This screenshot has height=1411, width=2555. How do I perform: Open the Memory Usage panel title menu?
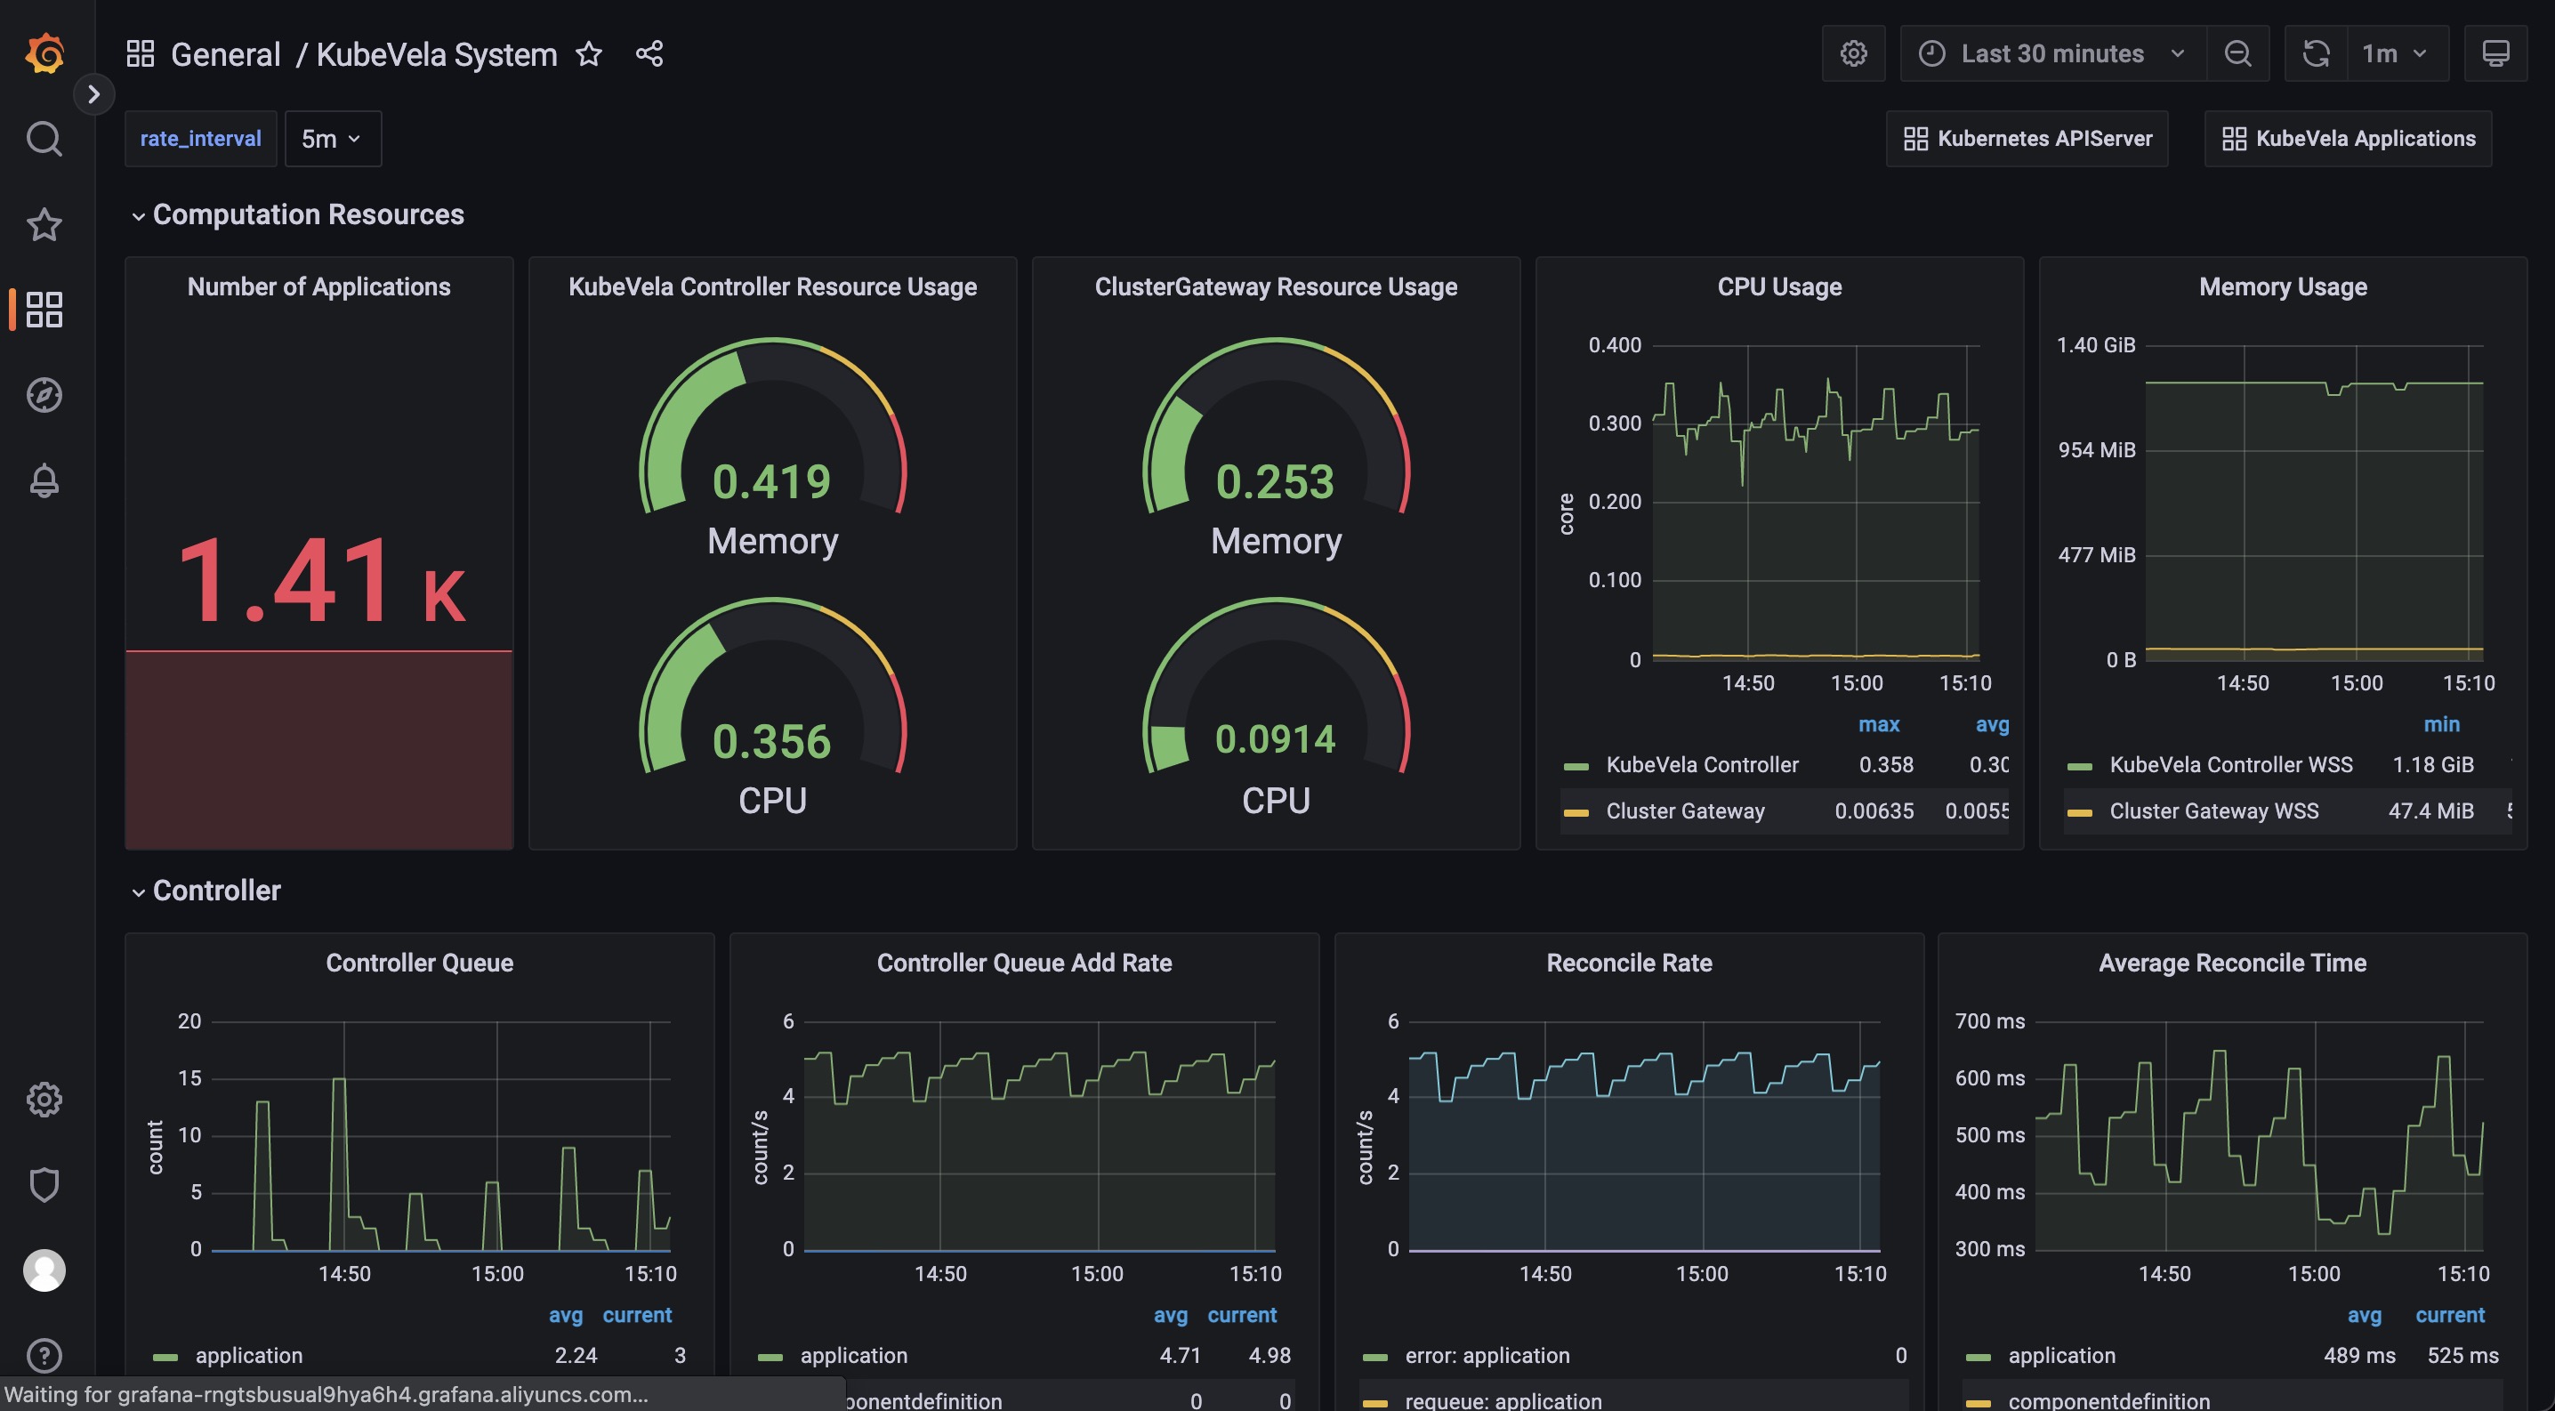pos(2282,286)
